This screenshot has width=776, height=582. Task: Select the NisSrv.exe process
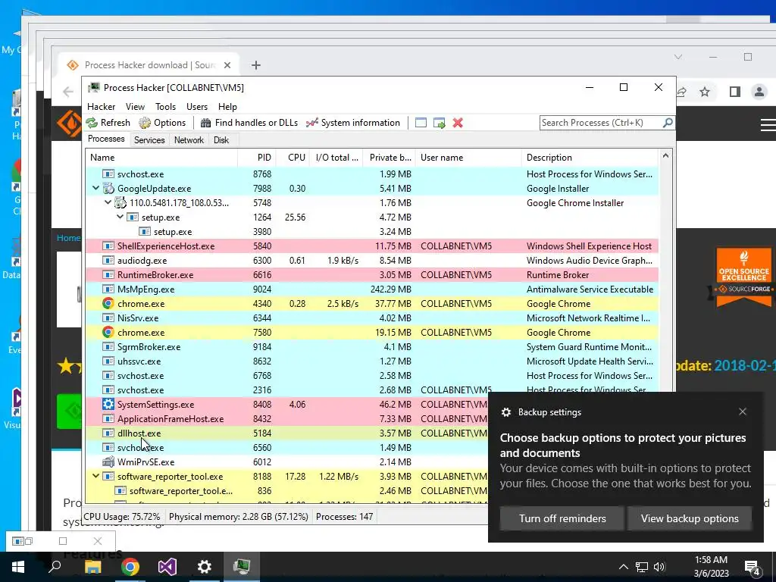click(x=372, y=318)
